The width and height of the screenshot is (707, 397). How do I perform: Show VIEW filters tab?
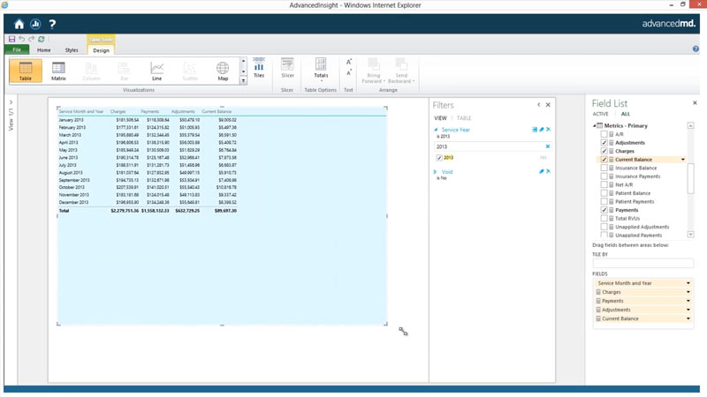(x=440, y=118)
